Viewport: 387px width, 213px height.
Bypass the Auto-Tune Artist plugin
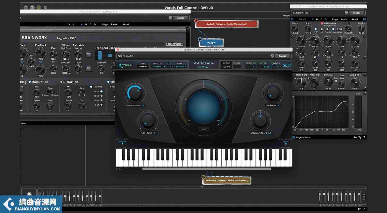[x=282, y=56]
